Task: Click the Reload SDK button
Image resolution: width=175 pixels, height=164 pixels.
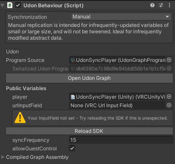Action: pyautogui.click(x=89, y=131)
